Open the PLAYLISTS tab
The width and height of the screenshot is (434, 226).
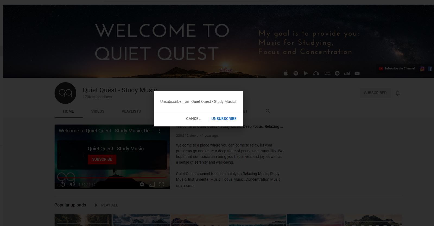[x=131, y=111]
